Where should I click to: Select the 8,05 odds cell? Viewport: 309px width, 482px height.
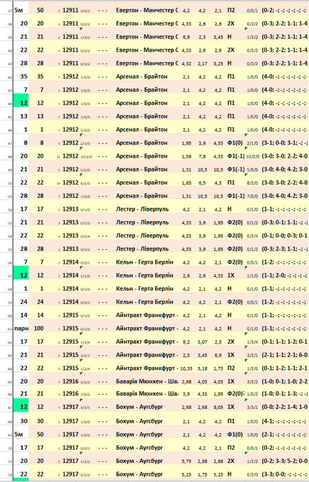218,407
